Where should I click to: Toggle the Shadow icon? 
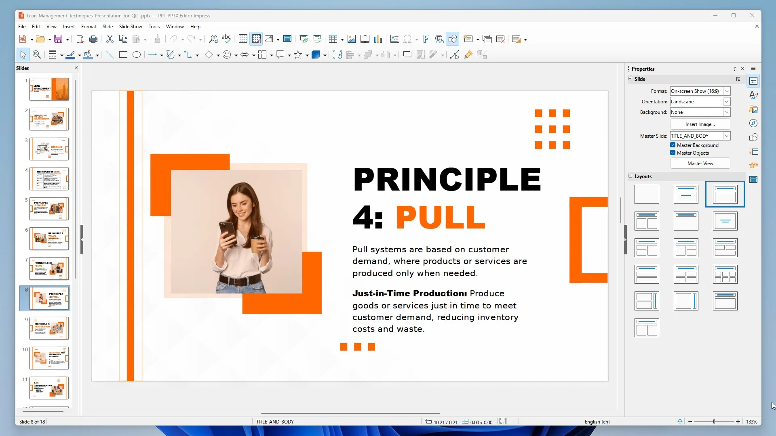(x=407, y=55)
